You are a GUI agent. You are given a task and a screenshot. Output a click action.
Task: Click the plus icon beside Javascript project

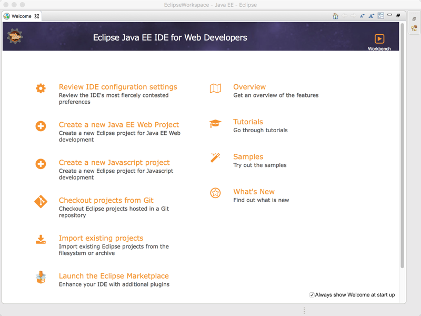(x=41, y=164)
